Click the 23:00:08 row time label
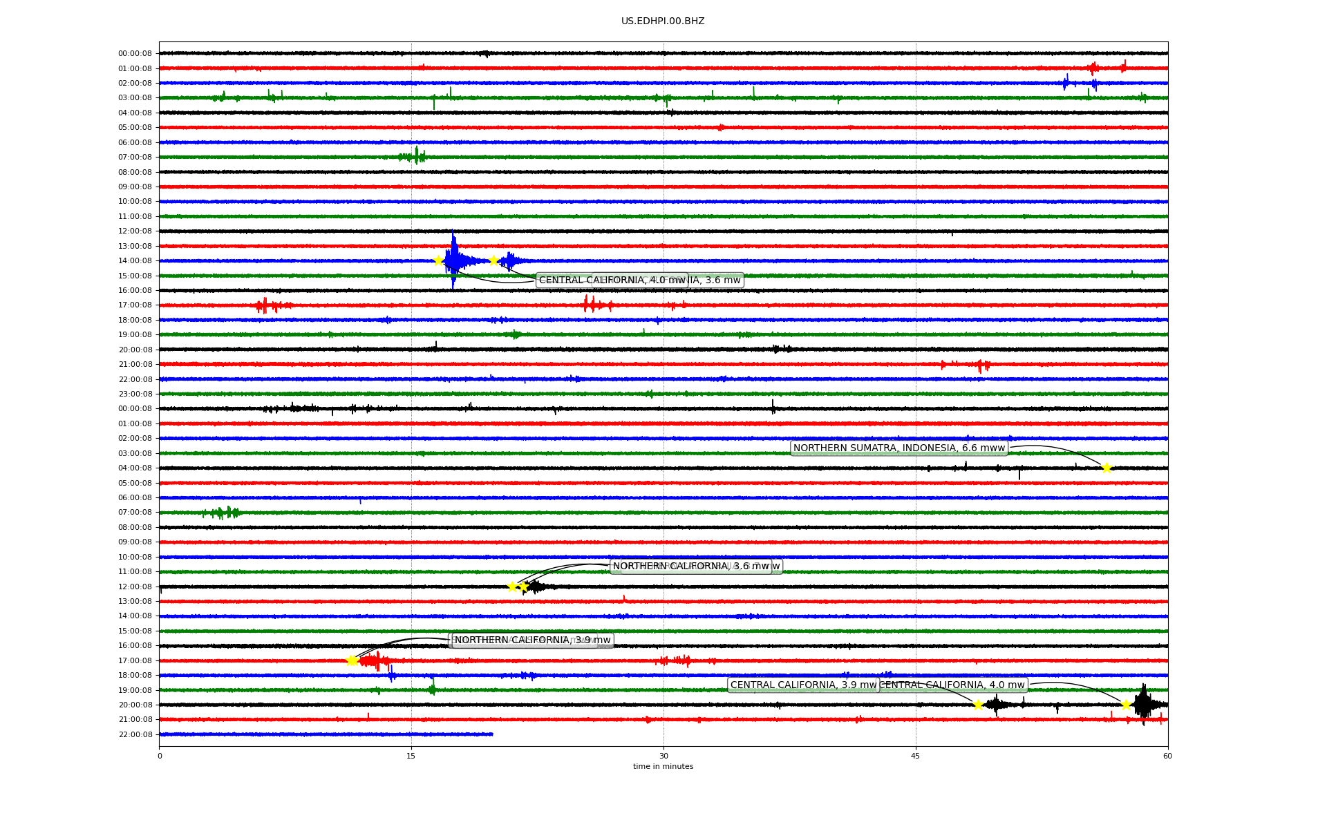Screen dimensions: 1327x829 pos(135,394)
